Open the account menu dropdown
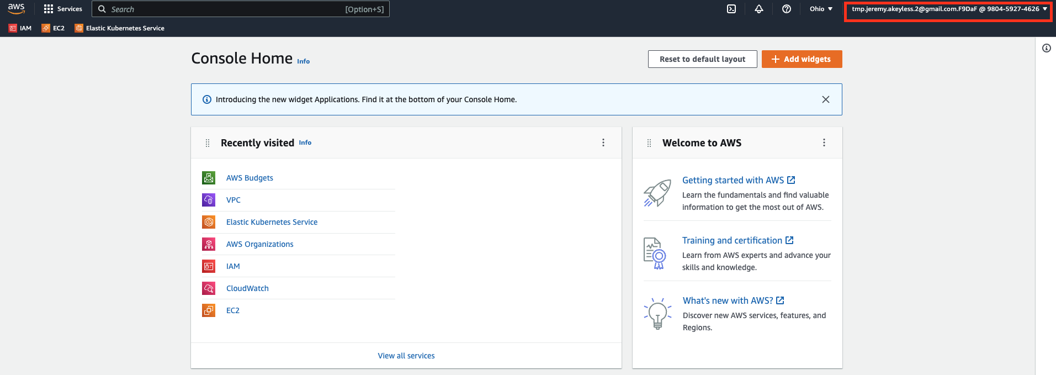 (x=949, y=9)
